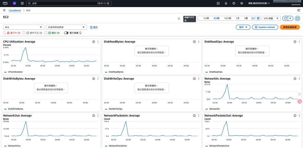Focus the top search field
Viewport: 303px width, 148px height.
[69, 3]
